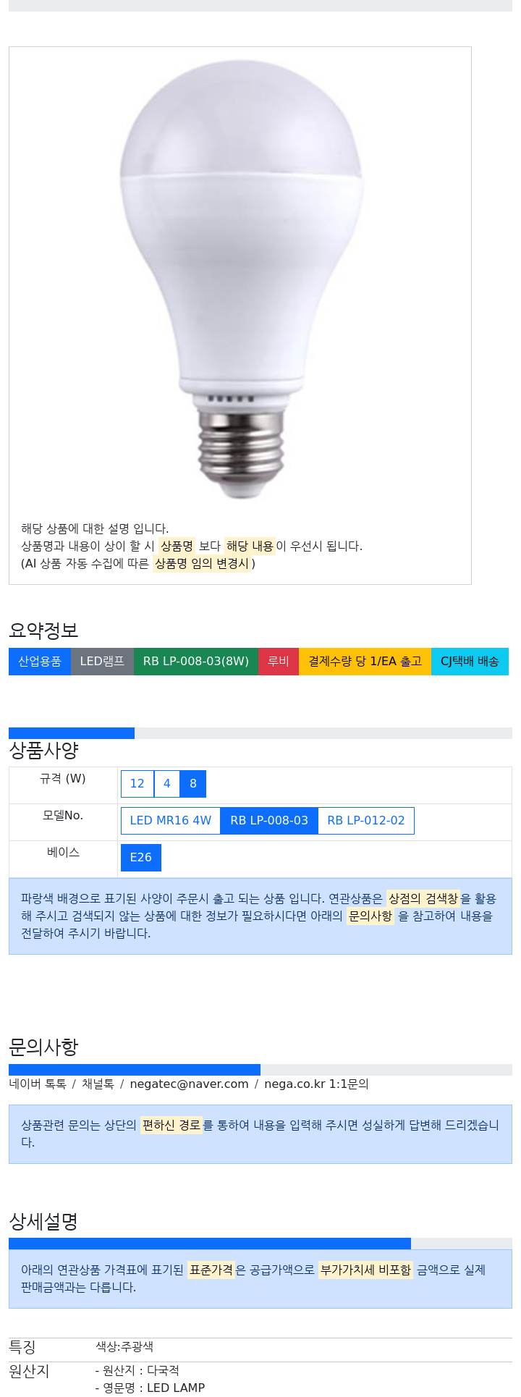The height and width of the screenshot is (1397, 521).
Task: Select the 12 watt spec option
Action: 137,784
